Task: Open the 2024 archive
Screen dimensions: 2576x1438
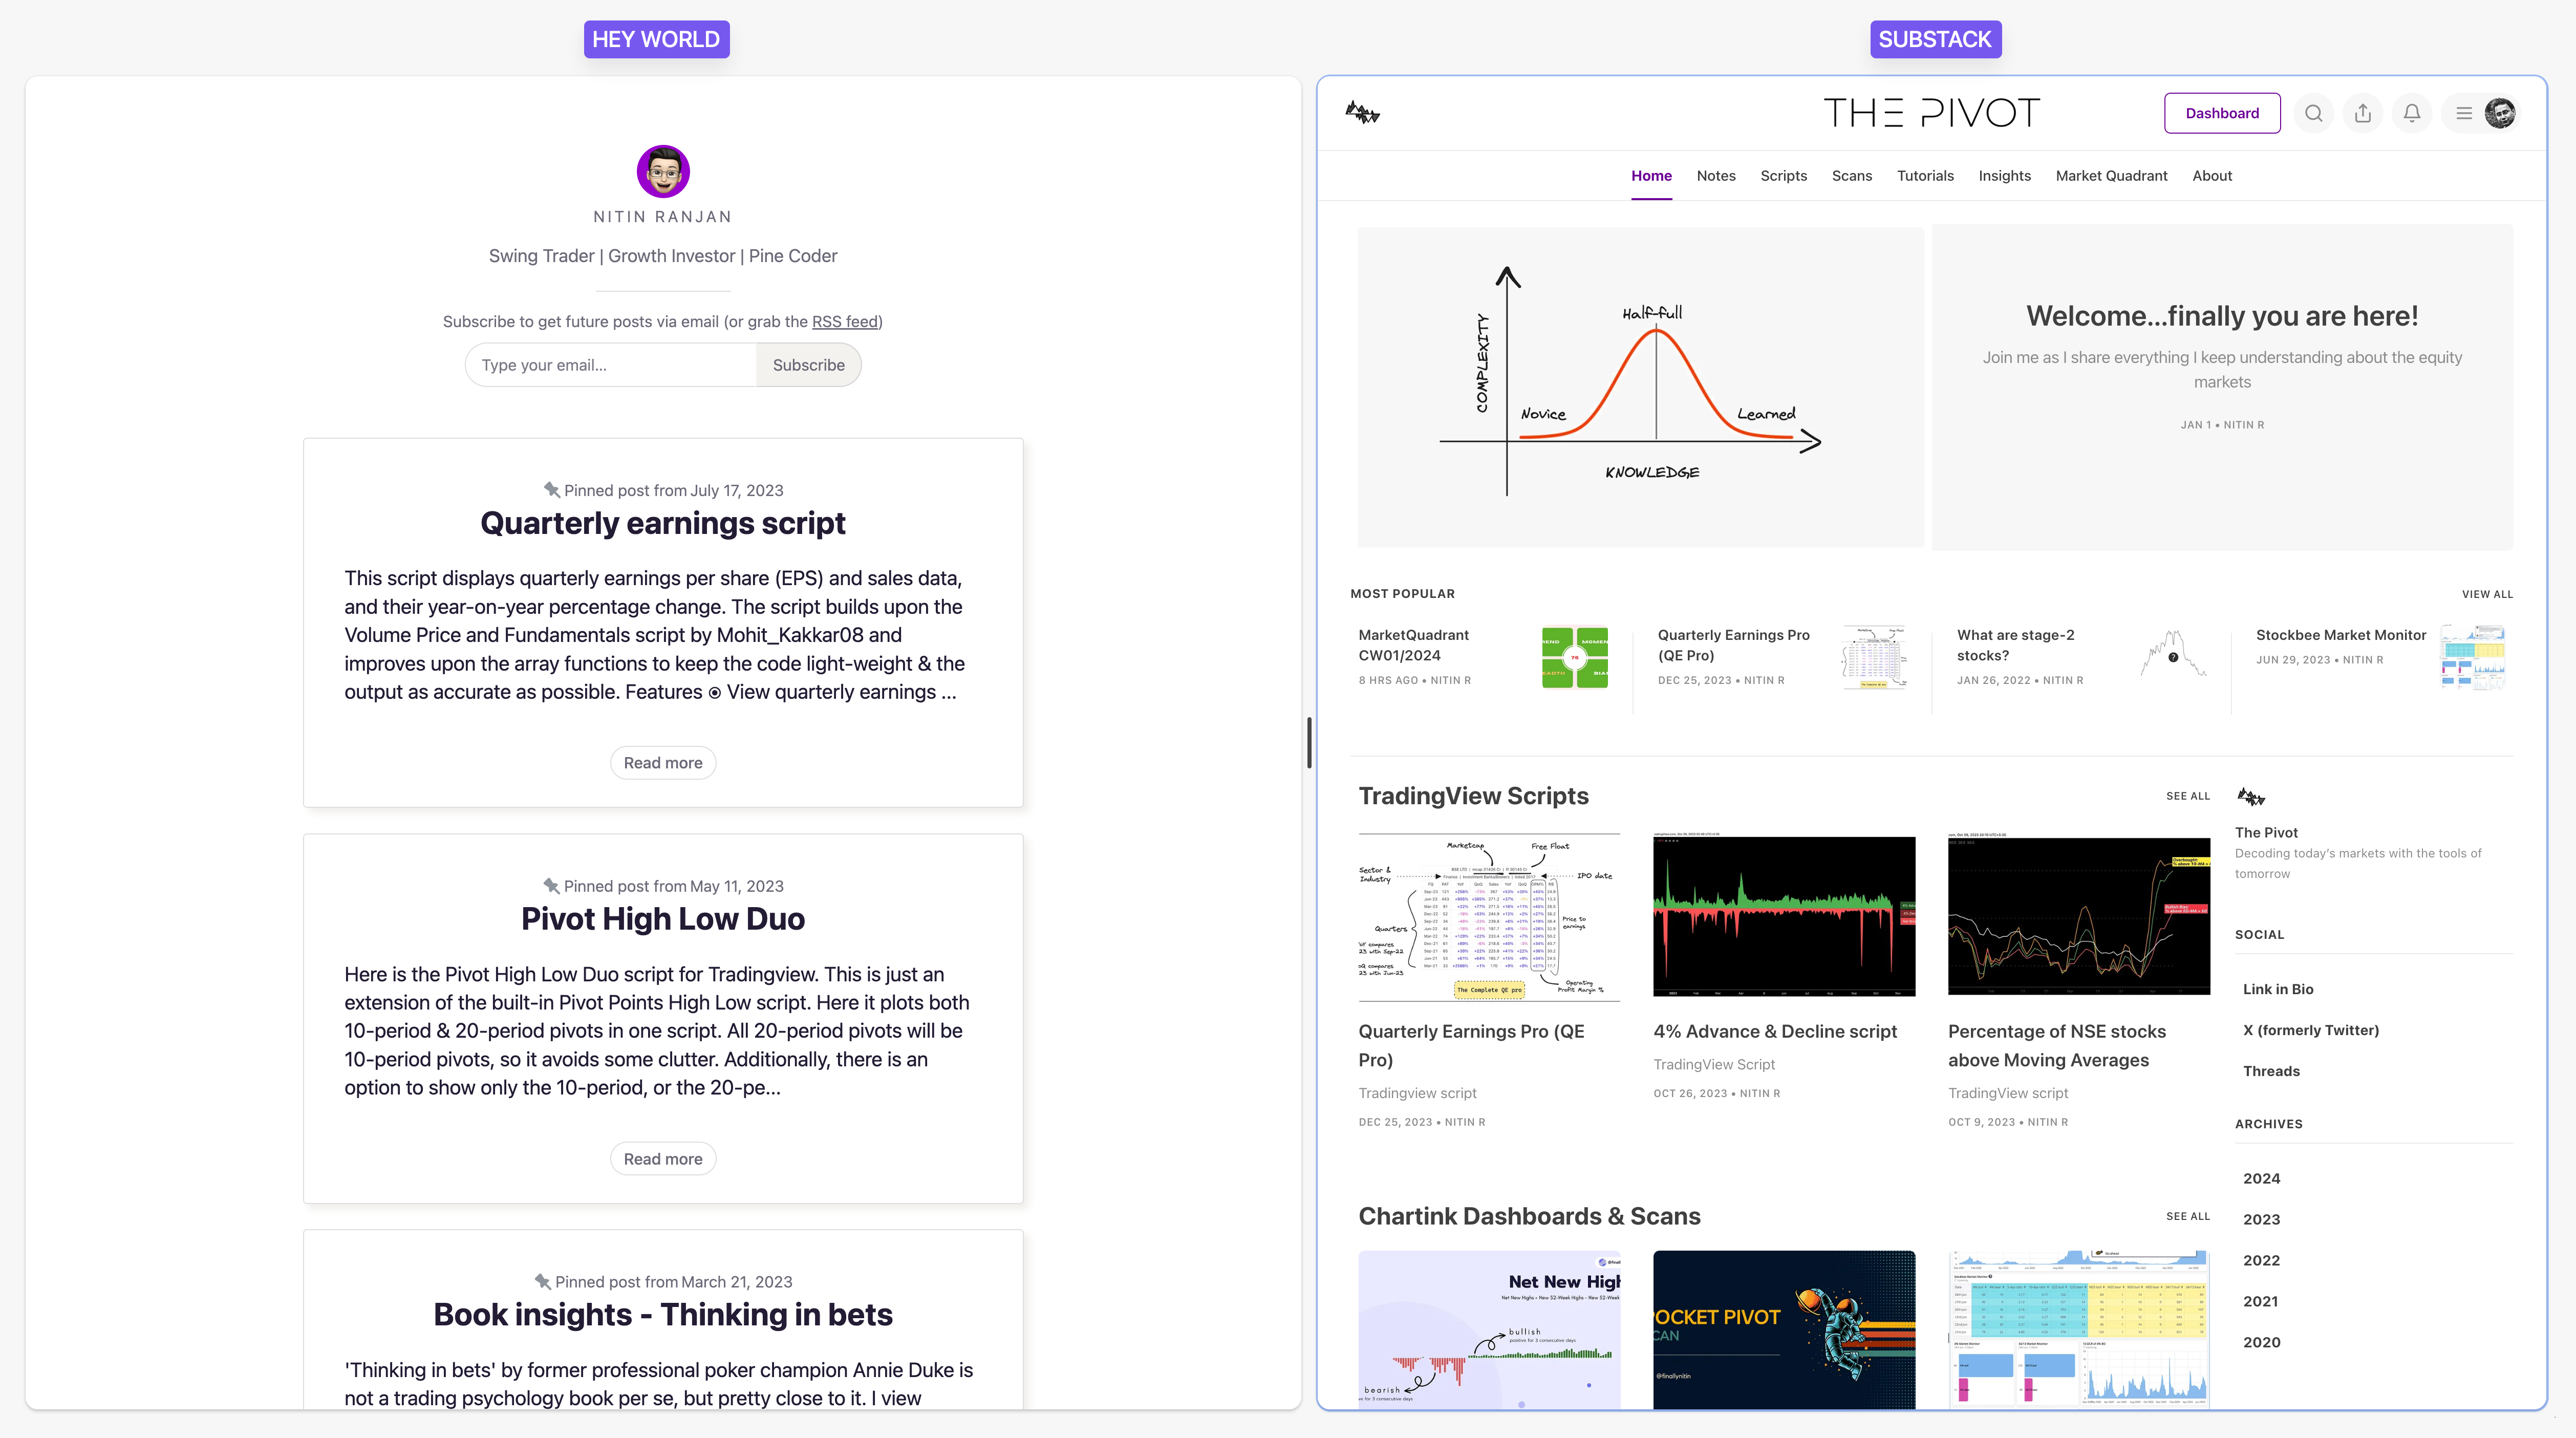Action: coord(2261,1178)
